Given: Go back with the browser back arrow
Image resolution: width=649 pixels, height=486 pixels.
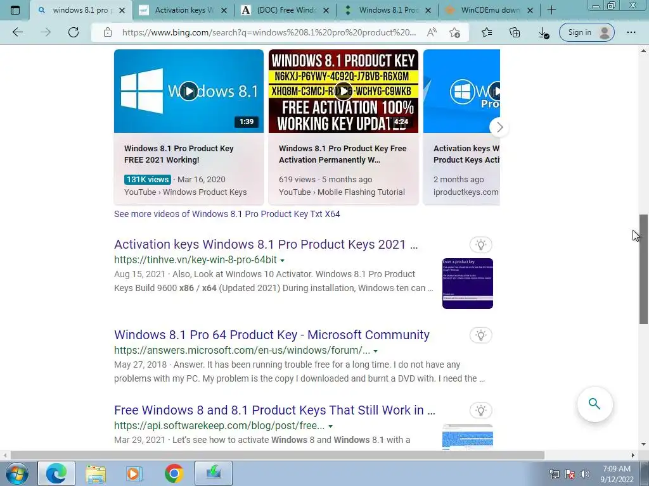Looking at the screenshot, I should tap(17, 32).
